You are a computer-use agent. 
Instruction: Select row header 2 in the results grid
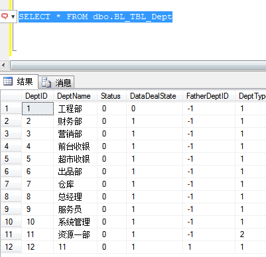[11, 121]
